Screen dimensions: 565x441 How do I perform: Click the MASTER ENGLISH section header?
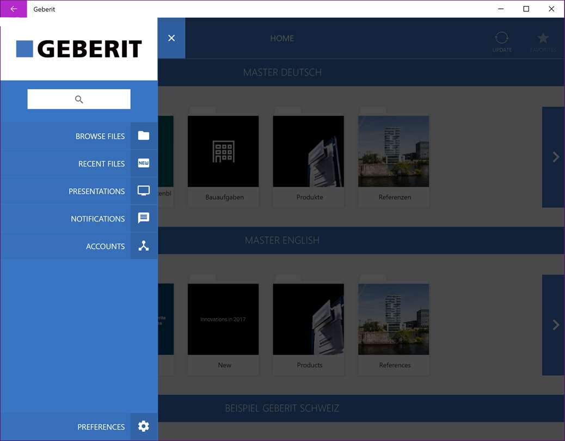point(282,240)
